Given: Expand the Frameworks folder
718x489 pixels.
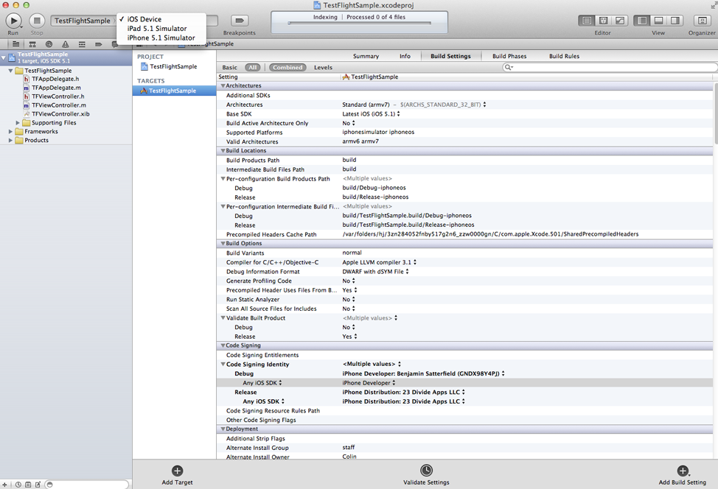Looking at the screenshot, I should click(x=10, y=132).
